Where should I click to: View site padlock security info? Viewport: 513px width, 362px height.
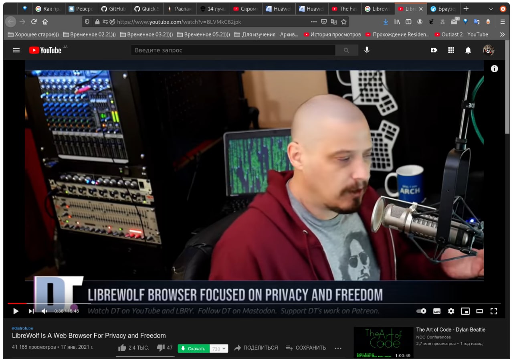[x=97, y=22]
